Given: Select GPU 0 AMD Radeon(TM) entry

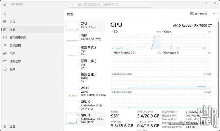Looking at the screenshot, I should (x=85, y=105).
